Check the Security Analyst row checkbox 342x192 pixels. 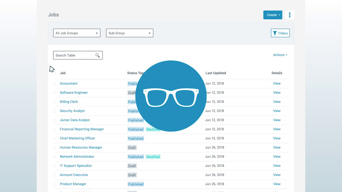click(x=54, y=111)
